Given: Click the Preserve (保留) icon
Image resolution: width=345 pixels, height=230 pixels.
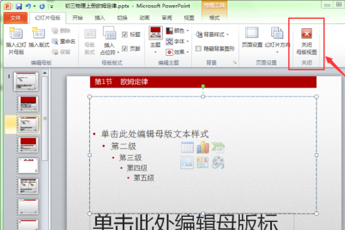Looking at the screenshot, I should coord(55,52).
